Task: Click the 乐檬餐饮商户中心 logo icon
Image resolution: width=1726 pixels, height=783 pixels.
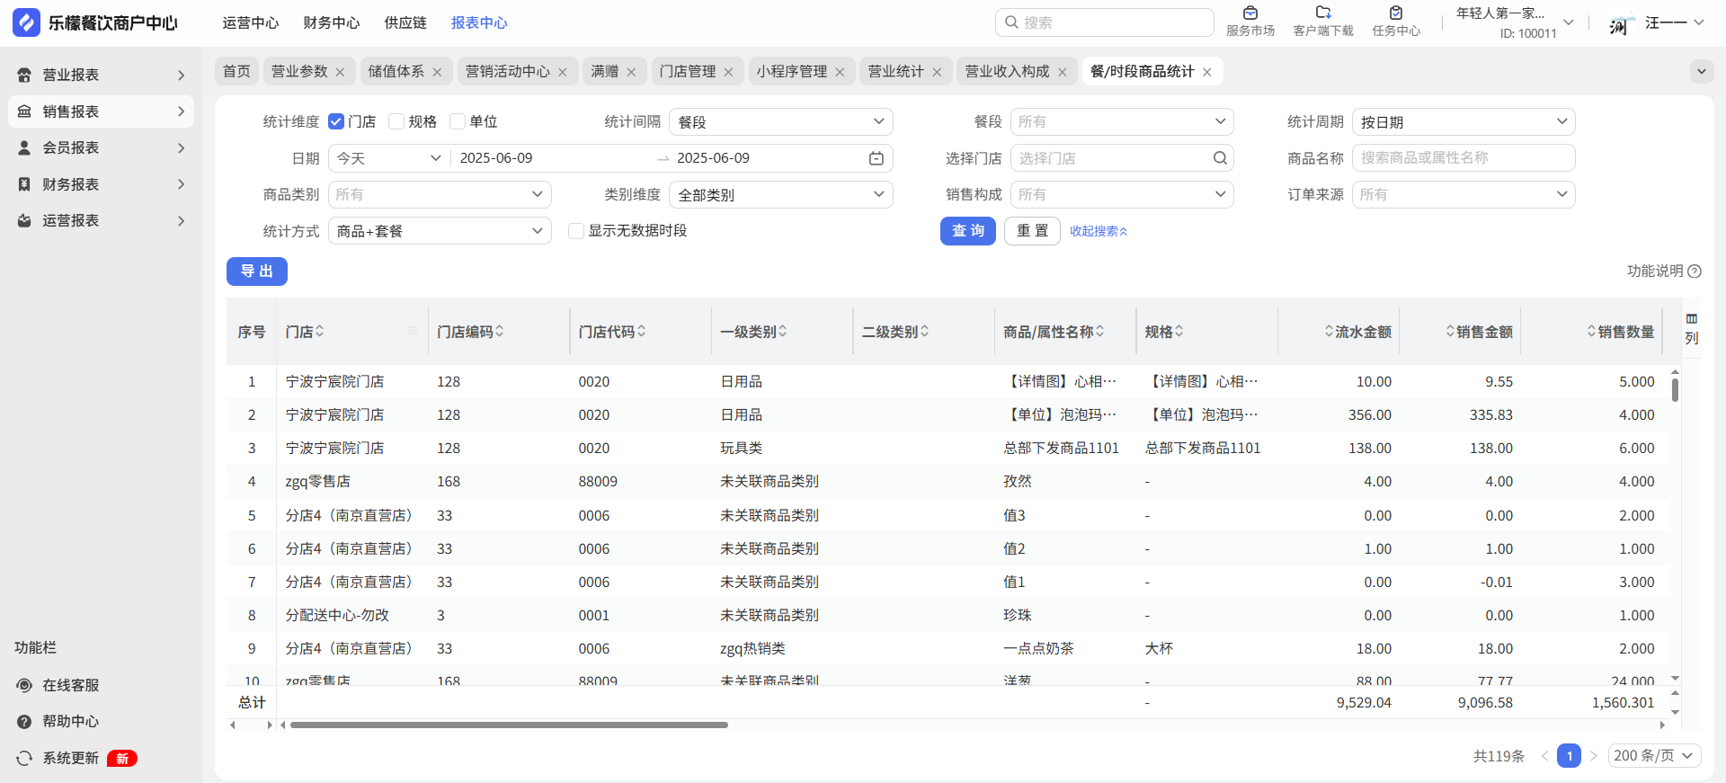Action: [x=26, y=22]
